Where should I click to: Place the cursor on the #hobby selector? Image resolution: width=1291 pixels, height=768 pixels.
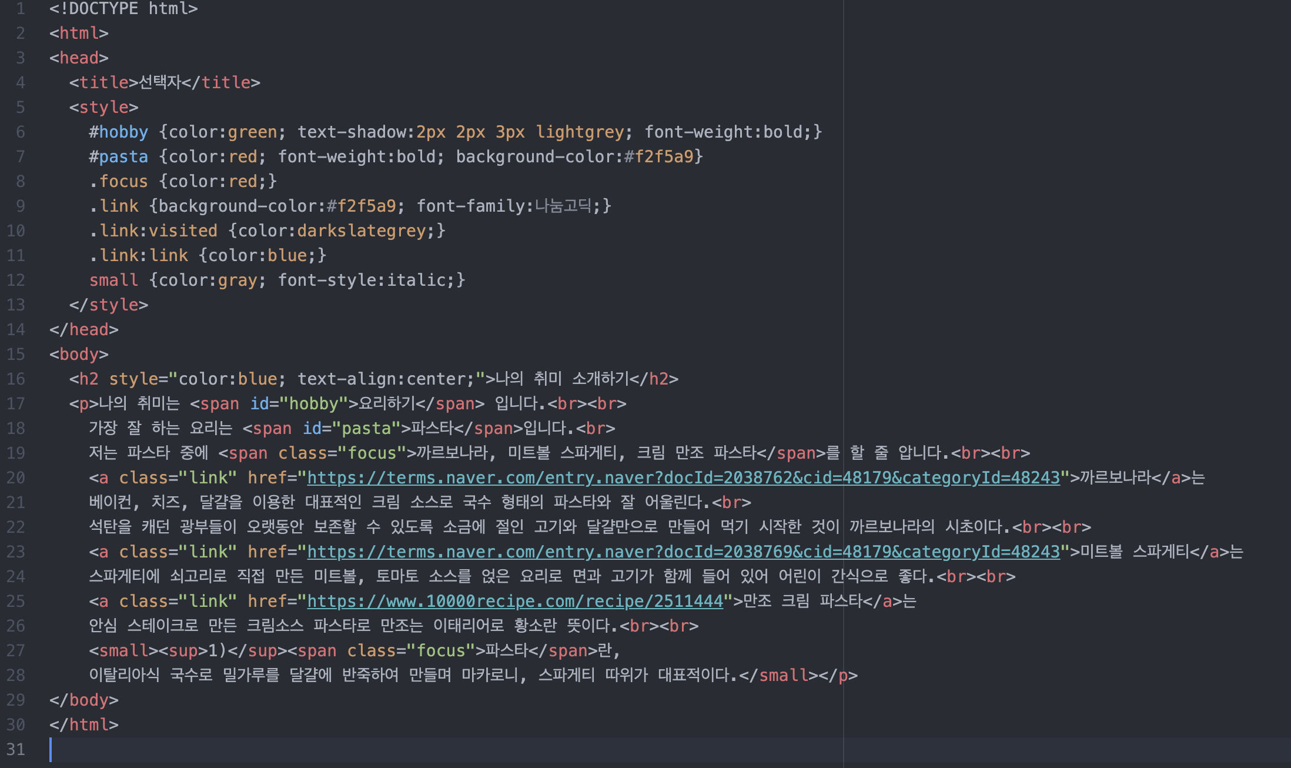(118, 132)
